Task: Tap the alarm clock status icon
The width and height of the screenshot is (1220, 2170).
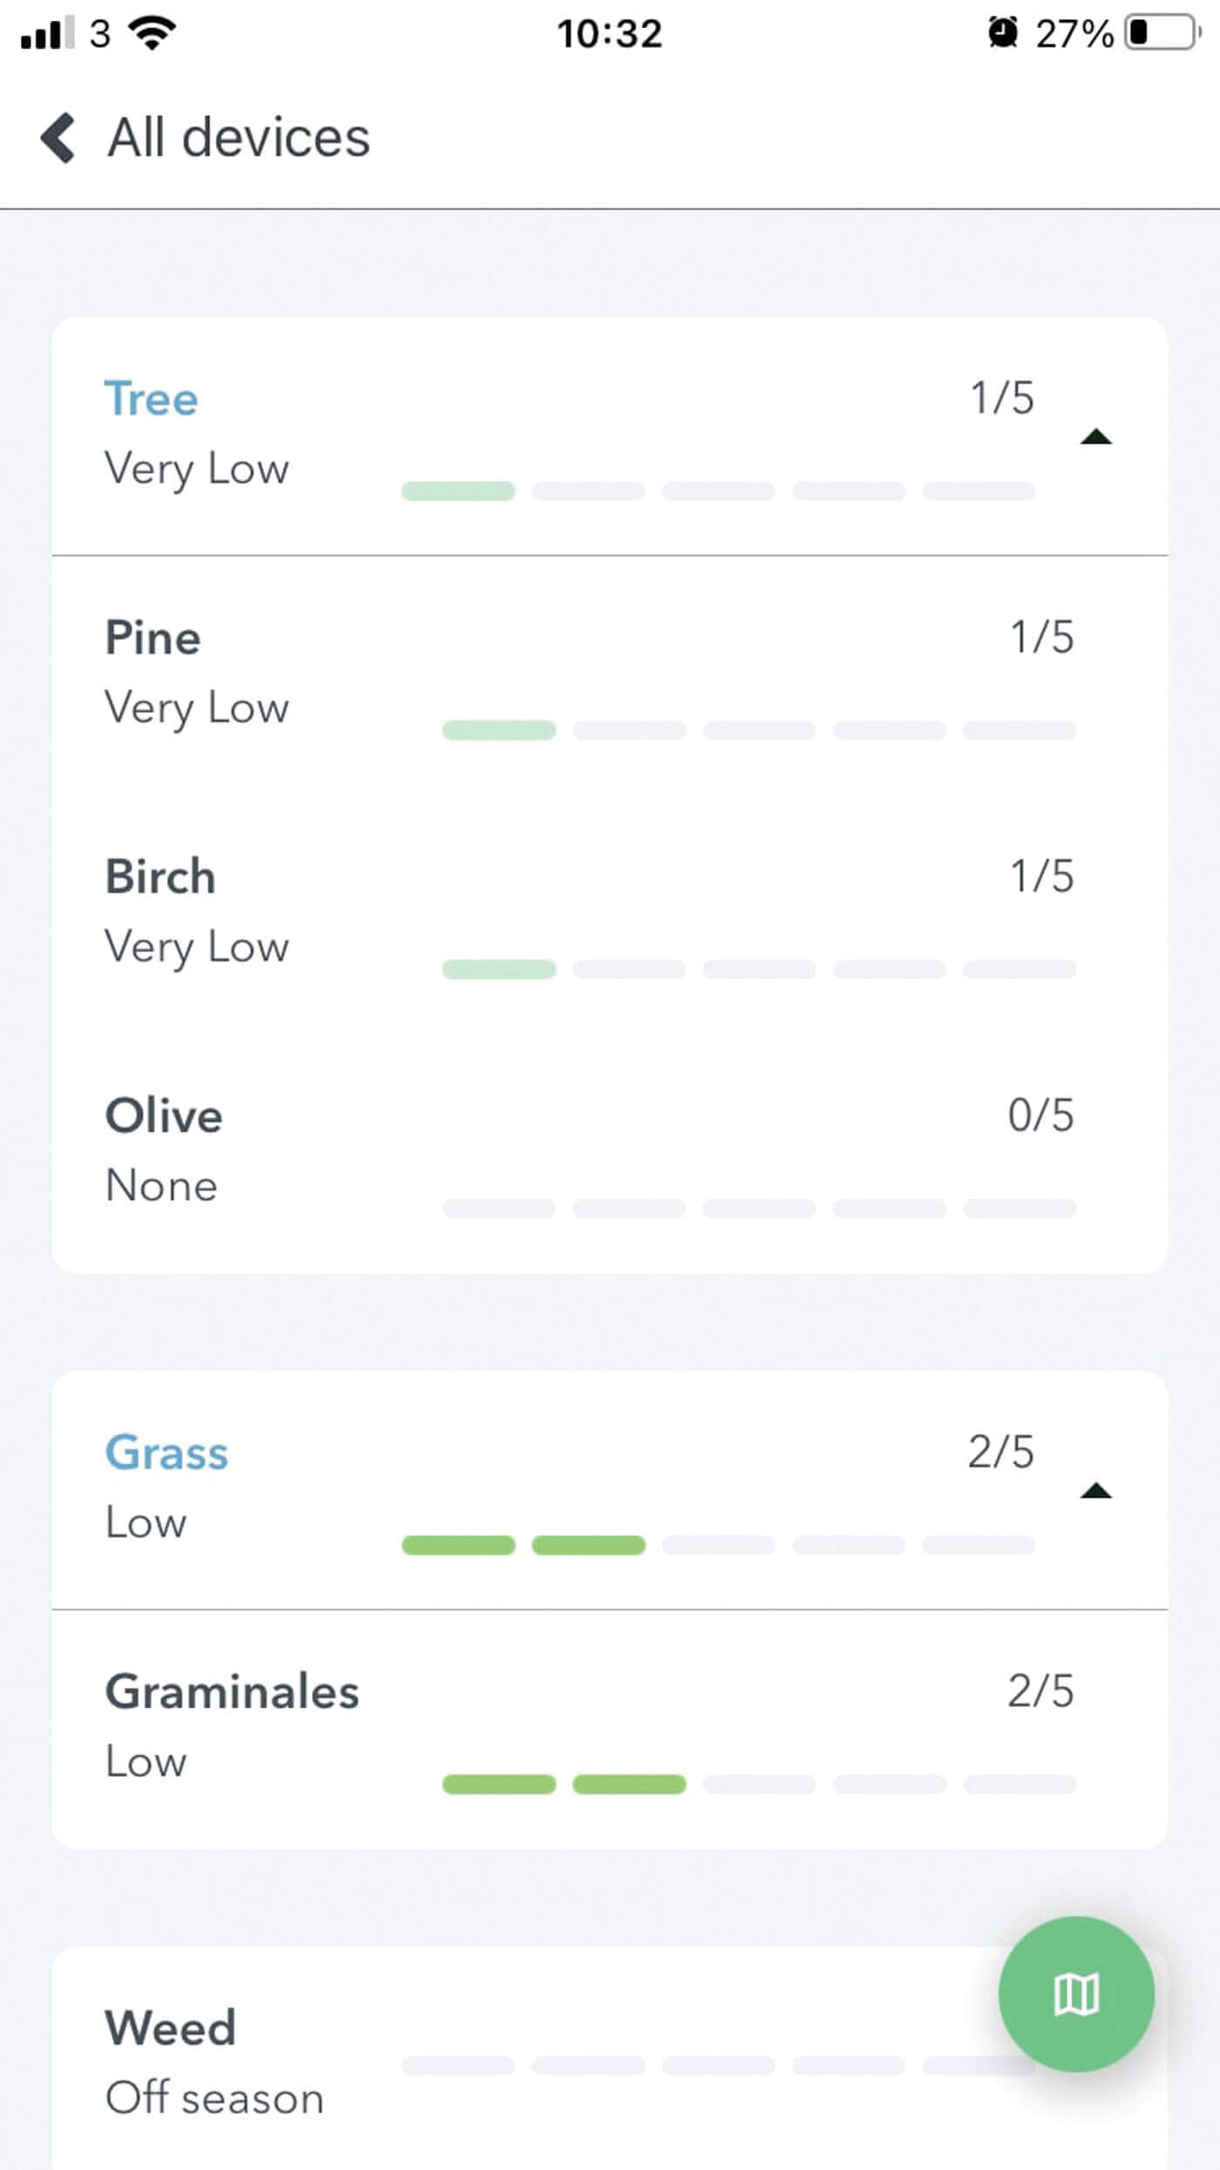Action: point(1002,33)
